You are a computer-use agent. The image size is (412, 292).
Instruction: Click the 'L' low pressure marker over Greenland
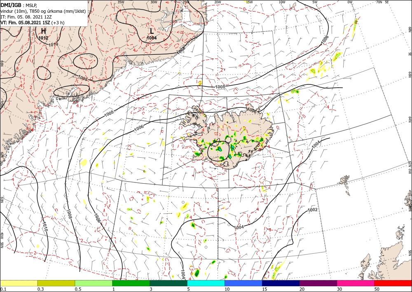(x=152, y=31)
